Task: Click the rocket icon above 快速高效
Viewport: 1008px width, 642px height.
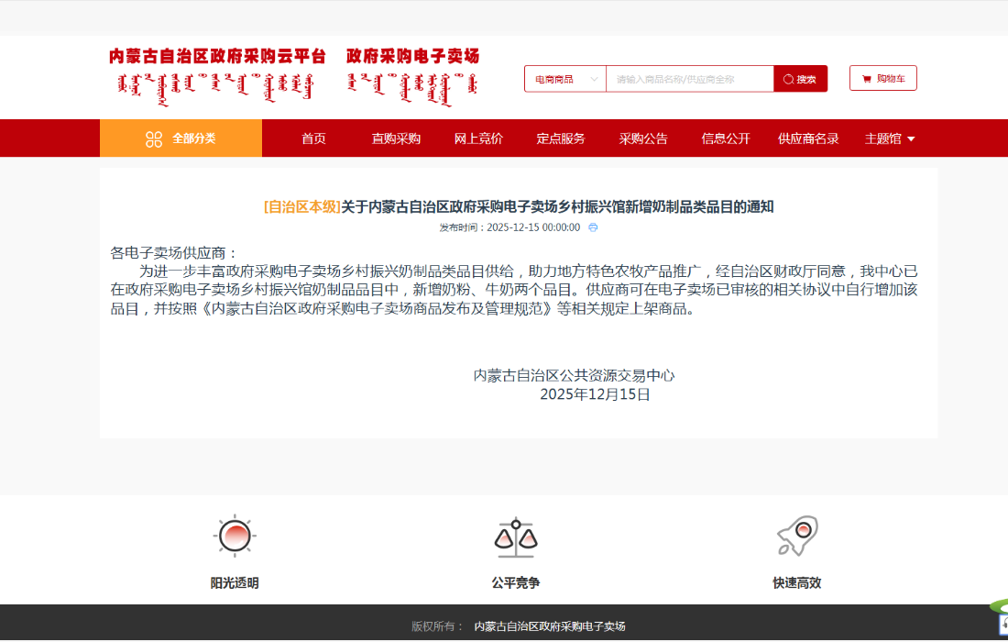Action: pyautogui.click(x=796, y=536)
